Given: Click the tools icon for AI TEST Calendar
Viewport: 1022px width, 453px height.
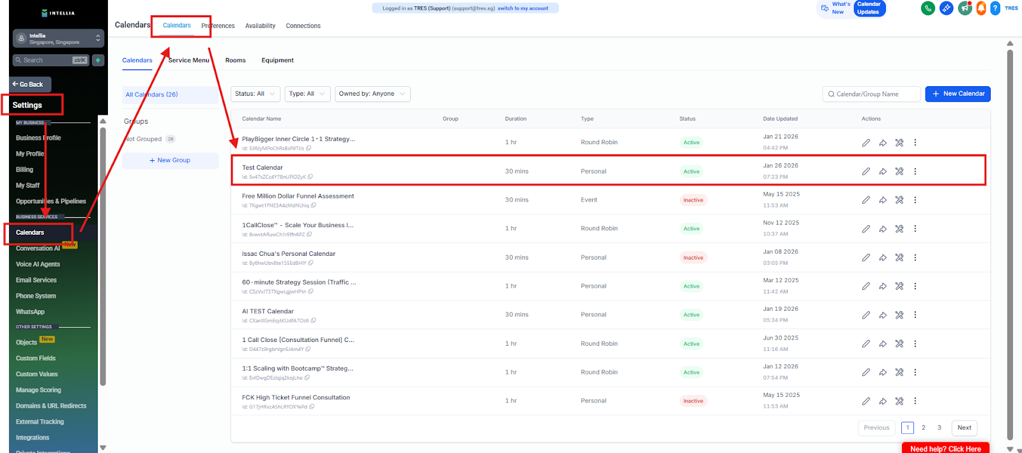Looking at the screenshot, I should 899,315.
